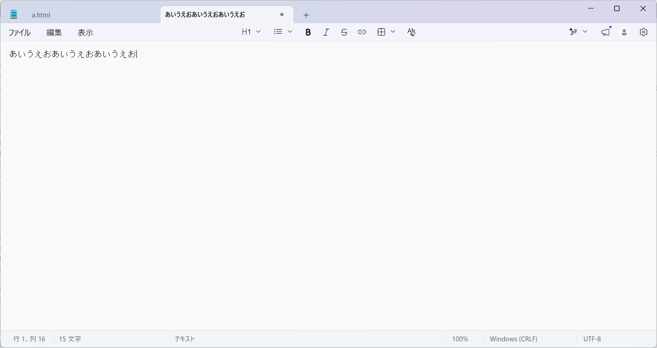Open the account profile icon

click(624, 32)
